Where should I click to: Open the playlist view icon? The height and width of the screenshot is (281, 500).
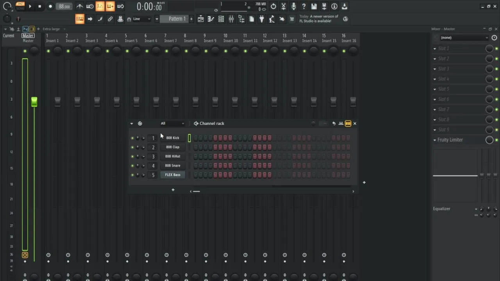[x=200, y=19]
